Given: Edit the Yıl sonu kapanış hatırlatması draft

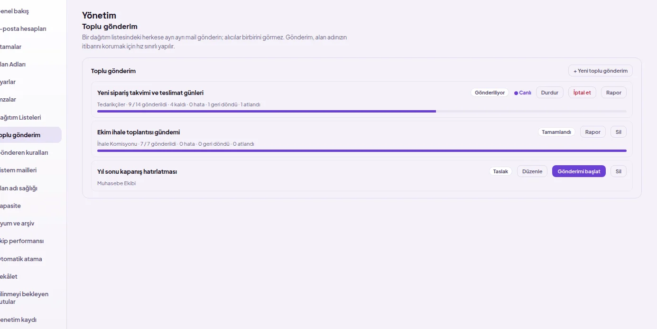Looking at the screenshot, I should click(532, 171).
